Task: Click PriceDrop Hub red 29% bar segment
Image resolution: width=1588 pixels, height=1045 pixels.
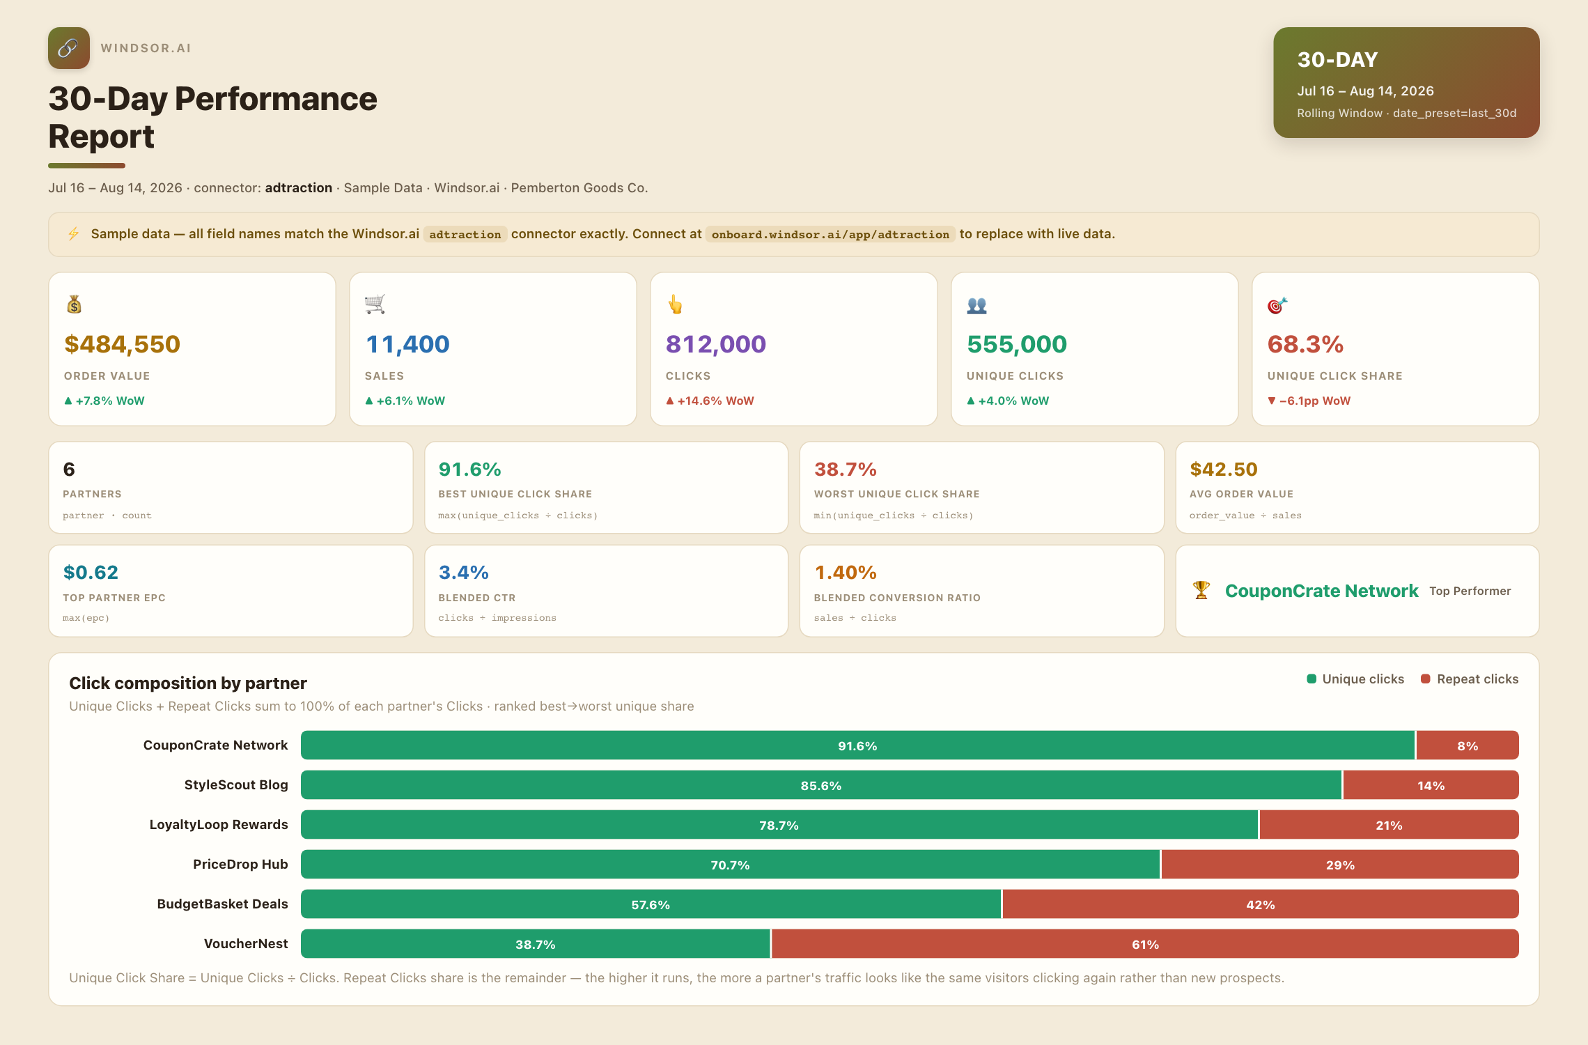Action: pos(1340,865)
